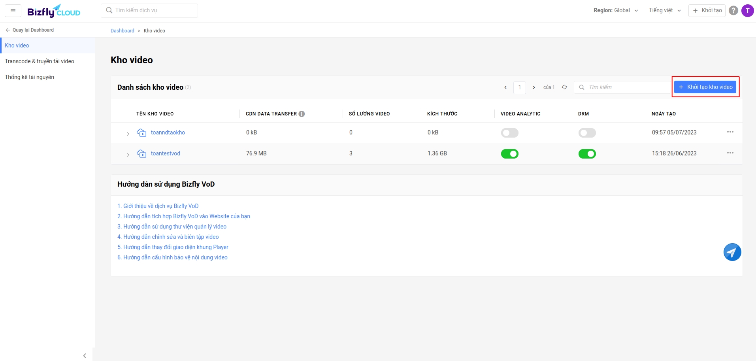This screenshot has width=756, height=361.
Task: Open the toantestvod video store link
Action: coord(166,153)
